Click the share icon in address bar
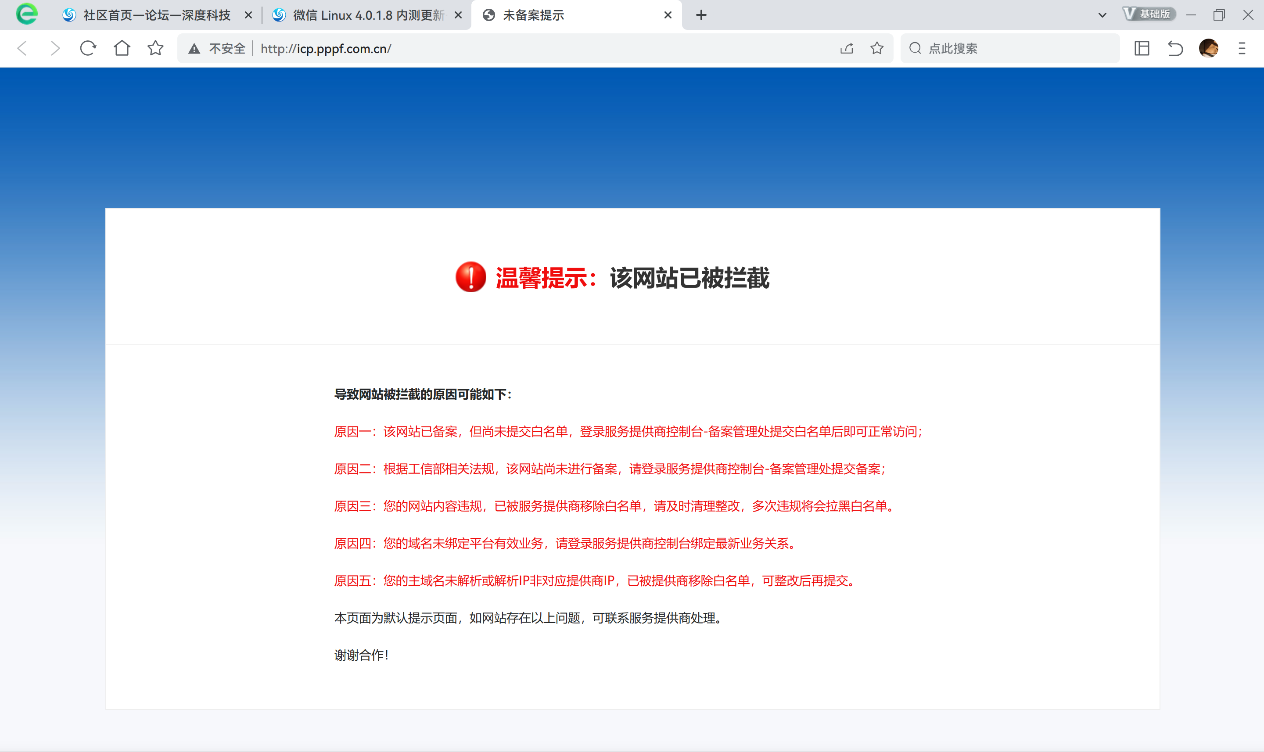Viewport: 1264px width, 752px height. (847, 49)
